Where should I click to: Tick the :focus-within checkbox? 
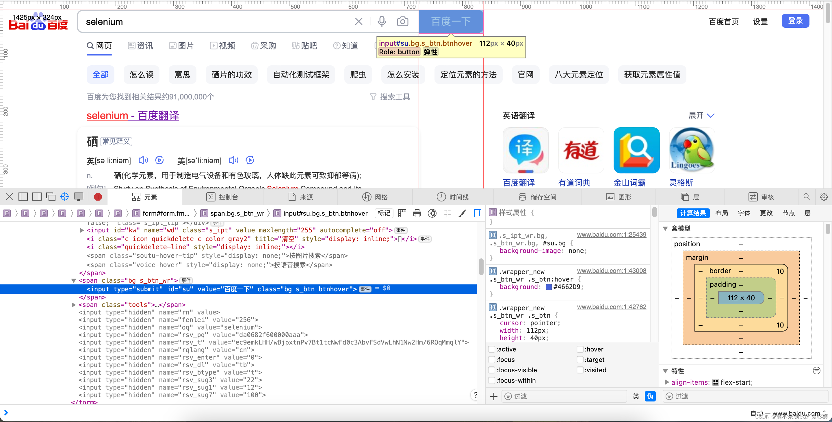point(492,380)
